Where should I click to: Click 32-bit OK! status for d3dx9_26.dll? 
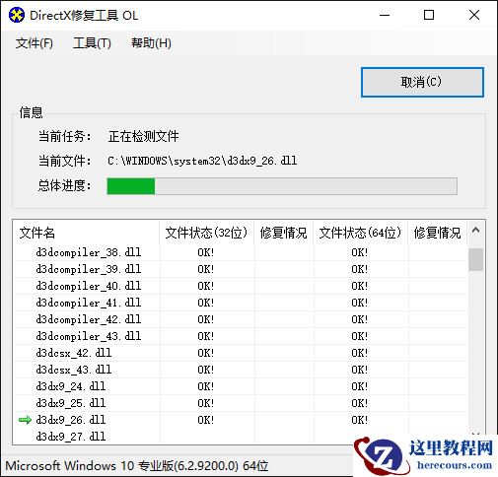point(206,420)
